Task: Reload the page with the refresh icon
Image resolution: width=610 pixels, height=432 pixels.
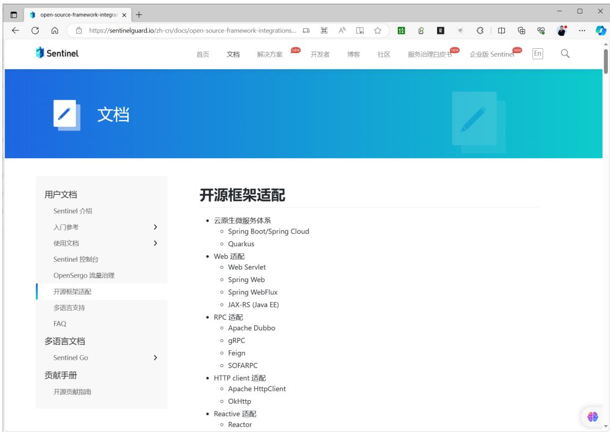Action: [x=35, y=30]
